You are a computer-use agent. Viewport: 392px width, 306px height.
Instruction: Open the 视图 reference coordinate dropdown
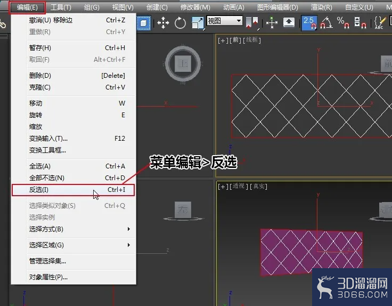coord(225,20)
